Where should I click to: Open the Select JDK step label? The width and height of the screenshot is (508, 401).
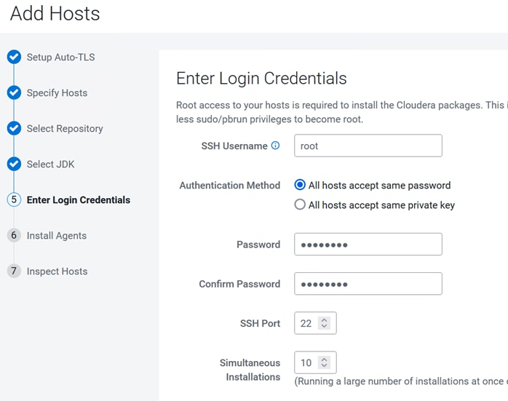click(50, 164)
